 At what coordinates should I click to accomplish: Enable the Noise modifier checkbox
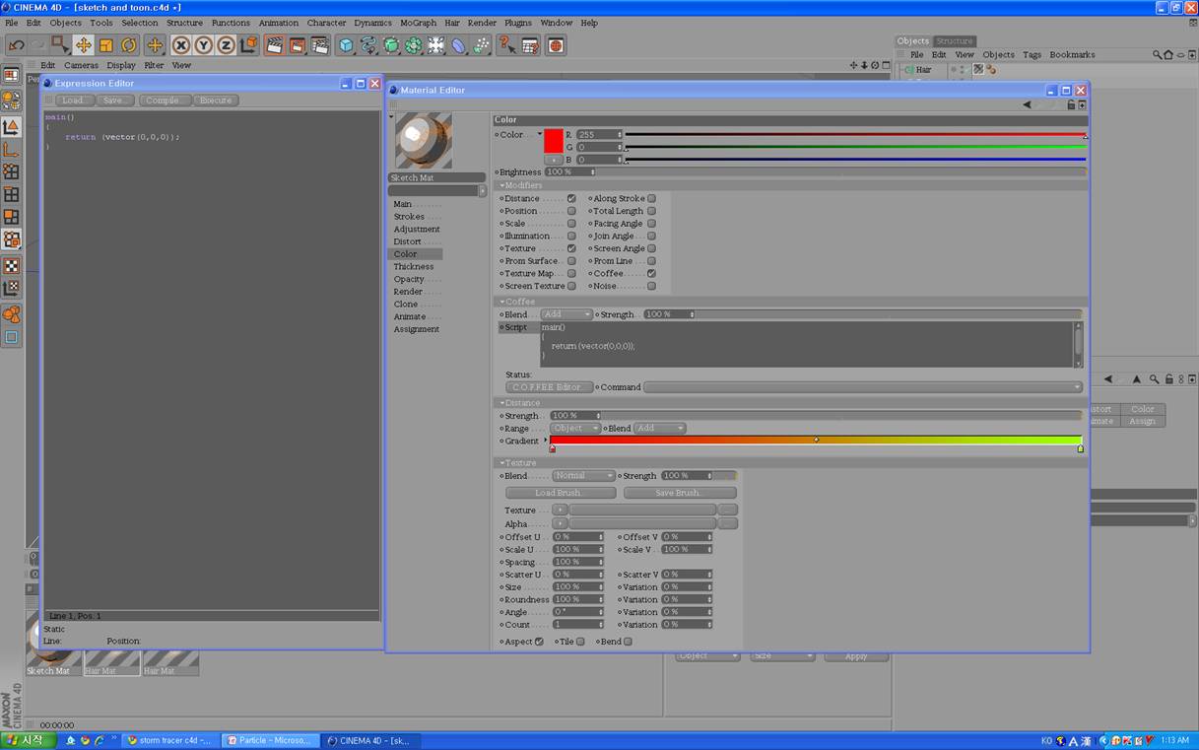click(651, 287)
